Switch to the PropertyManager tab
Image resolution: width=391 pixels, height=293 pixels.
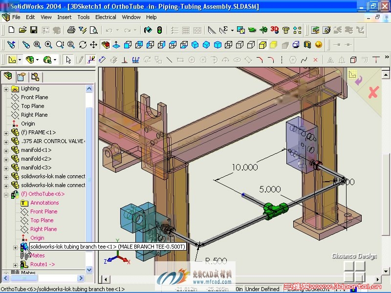(x=22, y=77)
